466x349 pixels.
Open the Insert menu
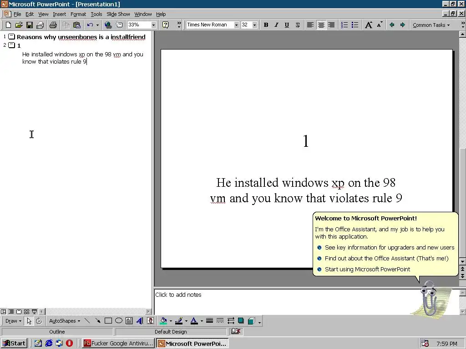pyautogui.click(x=60, y=14)
